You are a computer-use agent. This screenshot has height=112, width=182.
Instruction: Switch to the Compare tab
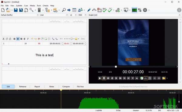(66, 87)
